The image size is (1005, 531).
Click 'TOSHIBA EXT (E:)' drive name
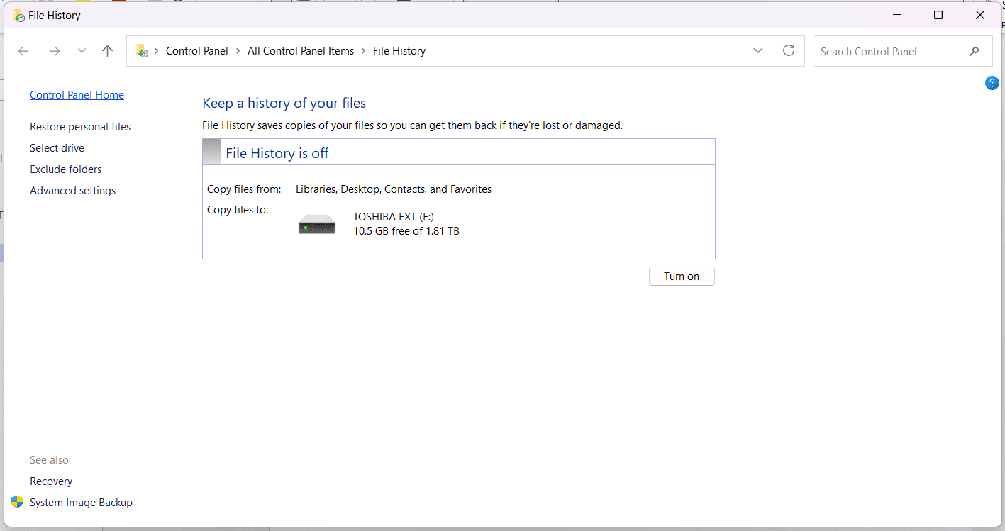tap(394, 217)
